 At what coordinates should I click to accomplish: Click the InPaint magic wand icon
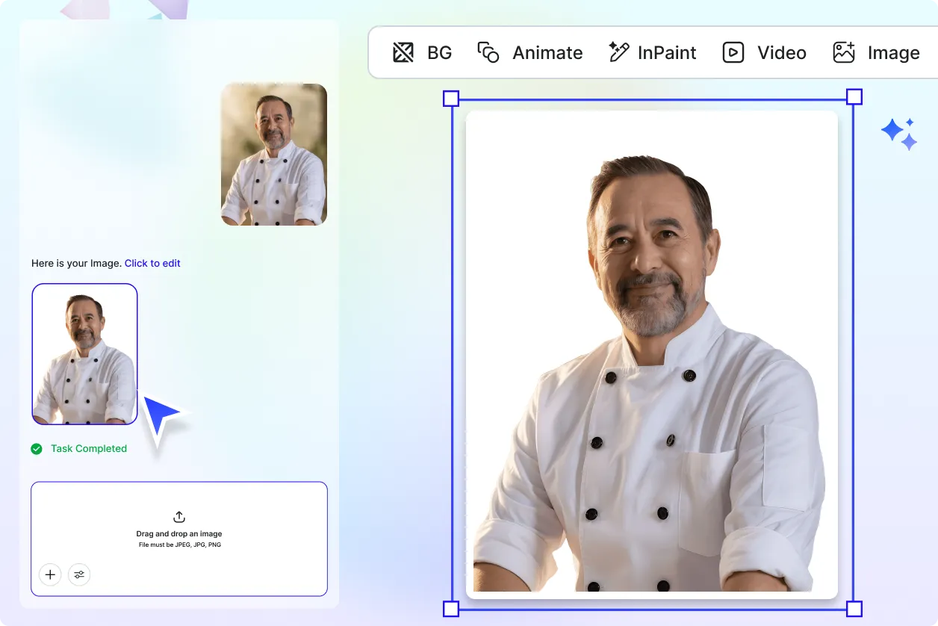(x=619, y=52)
